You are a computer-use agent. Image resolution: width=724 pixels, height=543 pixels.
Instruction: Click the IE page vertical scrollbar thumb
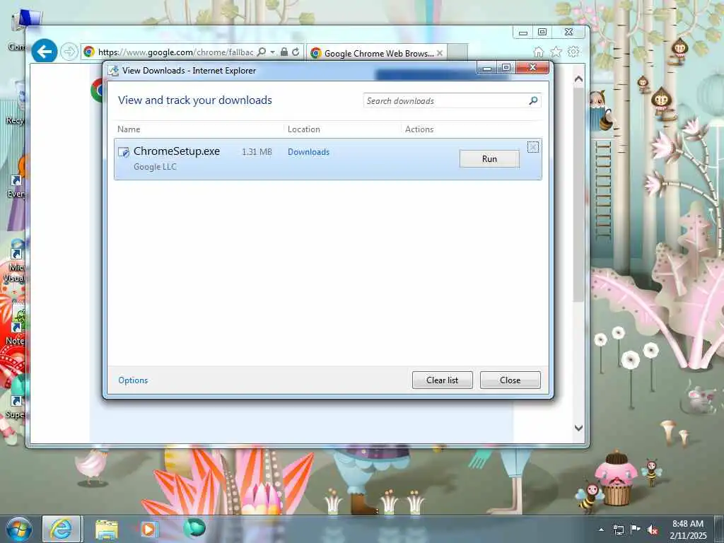click(x=578, y=194)
